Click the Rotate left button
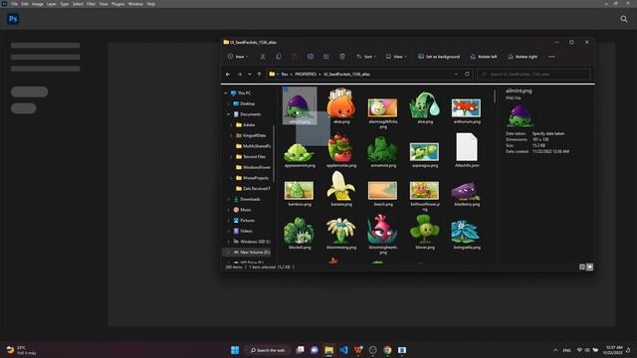The image size is (637, 358). click(484, 57)
